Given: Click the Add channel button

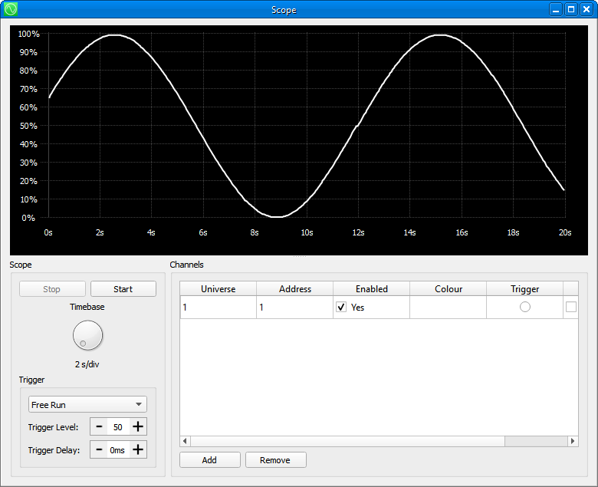Looking at the screenshot, I should 209,460.
